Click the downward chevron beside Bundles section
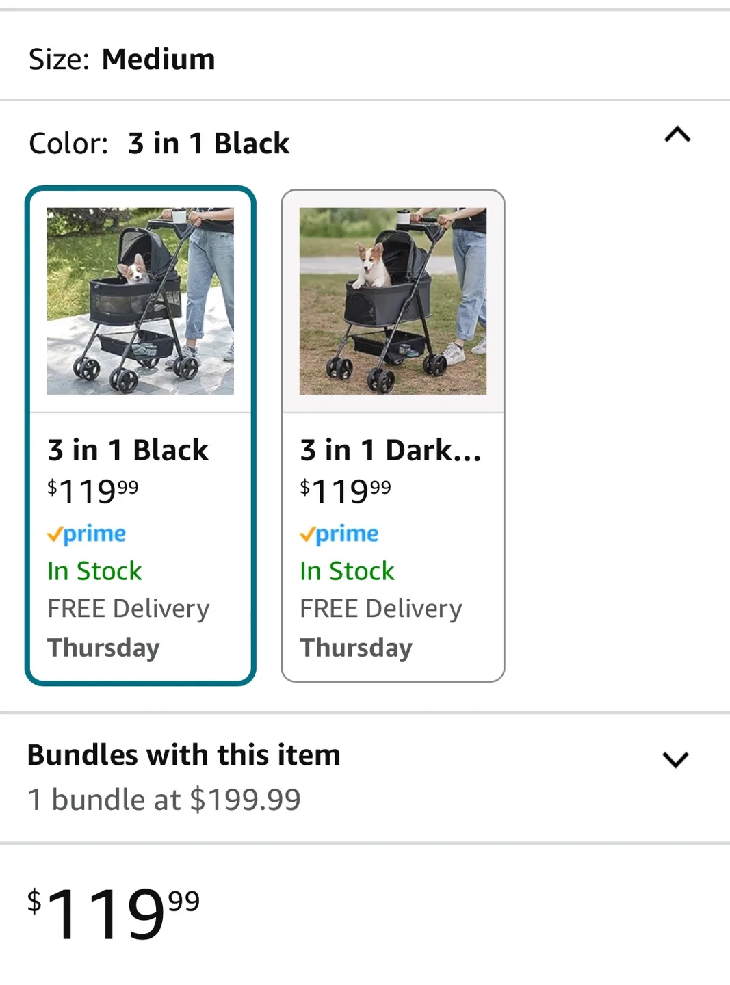Viewport: 730px width, 985px height. point(676,759)
